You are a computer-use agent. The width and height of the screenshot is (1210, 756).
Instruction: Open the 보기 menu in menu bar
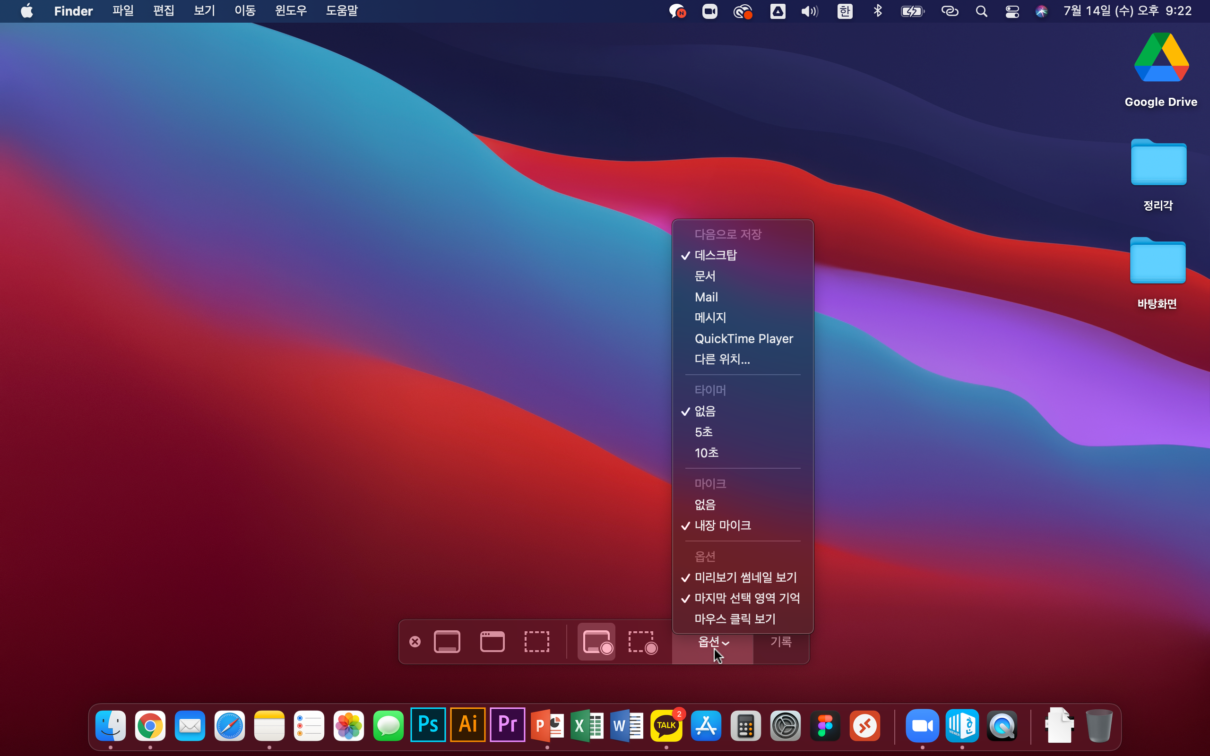pos(204,11)
